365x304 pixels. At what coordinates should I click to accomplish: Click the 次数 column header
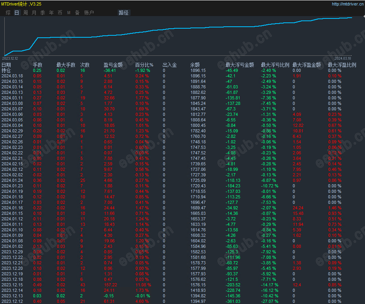85,65
